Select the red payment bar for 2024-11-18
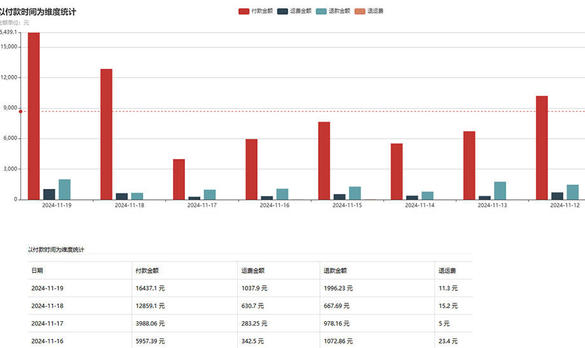Screen dimensions: 585x348 106,134
